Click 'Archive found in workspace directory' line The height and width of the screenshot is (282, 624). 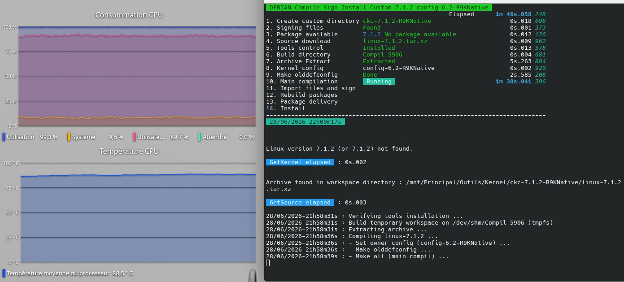(444, 186)
